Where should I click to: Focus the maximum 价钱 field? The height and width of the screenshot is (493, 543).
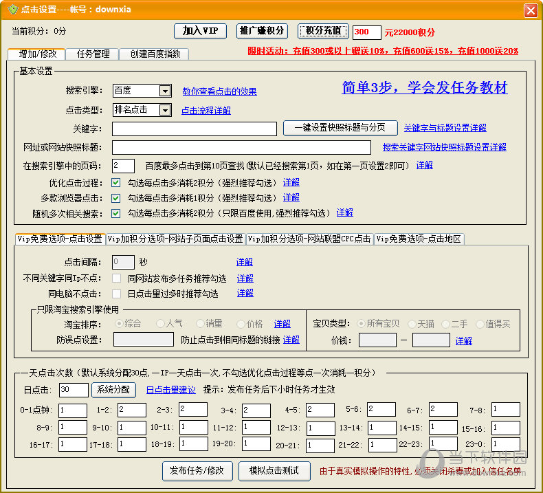(x=431, y=340)
